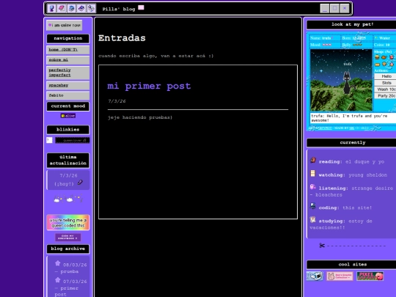This screenshot has width=396, height=297.
Task: Click the tools icon in the title bar
Action: point(91,8)
